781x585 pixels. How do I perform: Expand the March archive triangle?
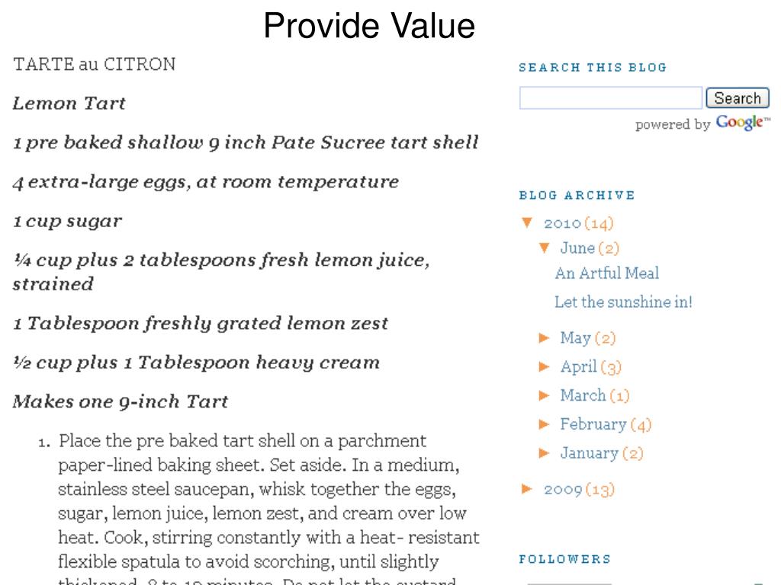[x=544, y=395]
